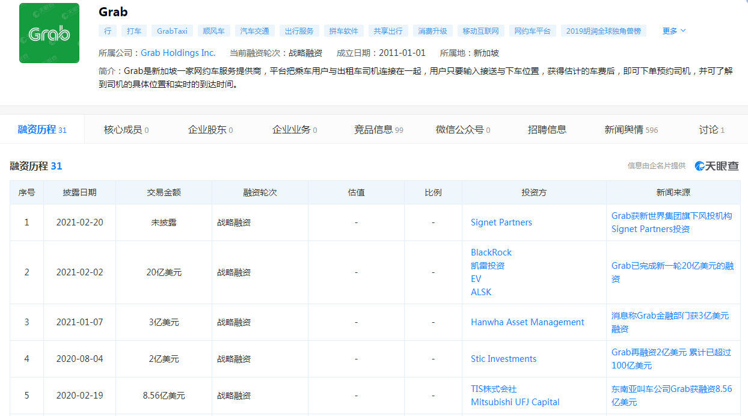Open the EV investor link
The image size is (748, 416).
click(x=476, y=279)
